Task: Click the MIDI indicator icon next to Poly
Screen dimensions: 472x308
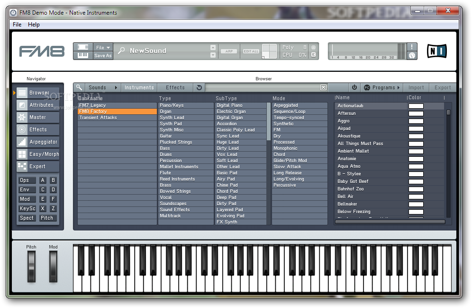Action: [x=313, y=47]
